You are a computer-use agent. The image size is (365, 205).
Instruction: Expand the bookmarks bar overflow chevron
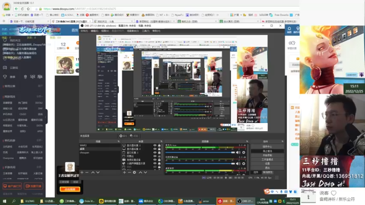218,15
